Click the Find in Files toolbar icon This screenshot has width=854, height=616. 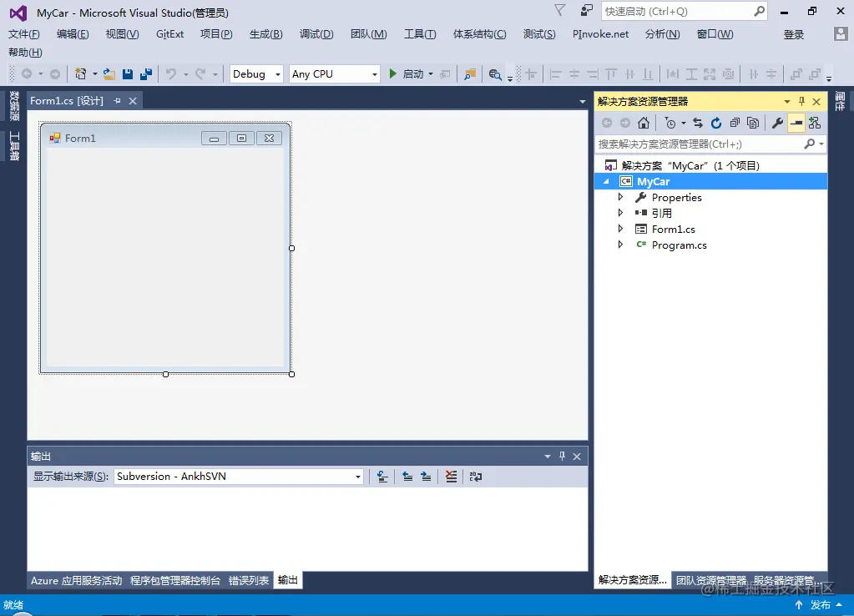pyautogui.click(x=469, y=74)
